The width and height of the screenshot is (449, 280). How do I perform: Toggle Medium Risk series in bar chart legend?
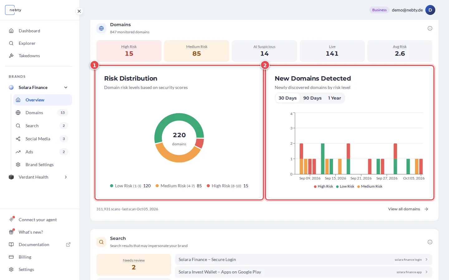(x=369, y=186)
